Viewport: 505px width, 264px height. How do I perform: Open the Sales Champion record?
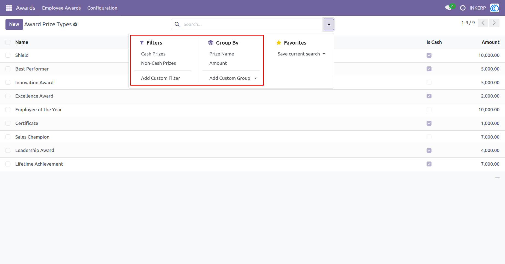click(32, 137)
